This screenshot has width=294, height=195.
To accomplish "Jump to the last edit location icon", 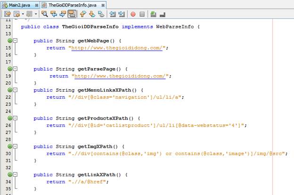I will coord(8,14).
